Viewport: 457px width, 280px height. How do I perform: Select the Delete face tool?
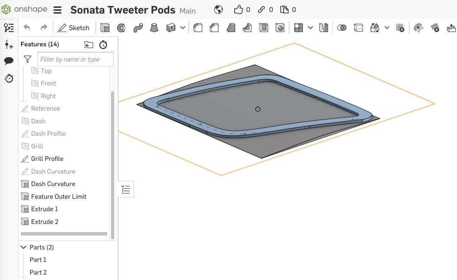click(435, 28)
